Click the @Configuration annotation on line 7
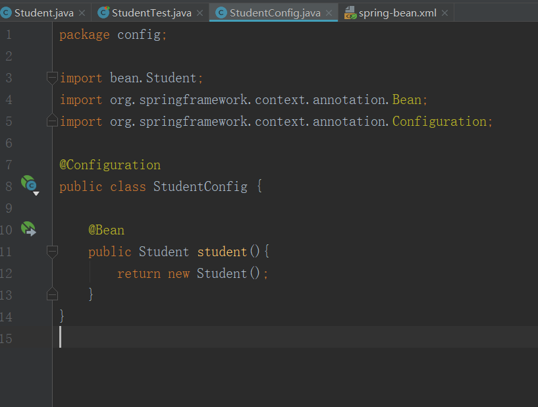 (x=110, y=165)
